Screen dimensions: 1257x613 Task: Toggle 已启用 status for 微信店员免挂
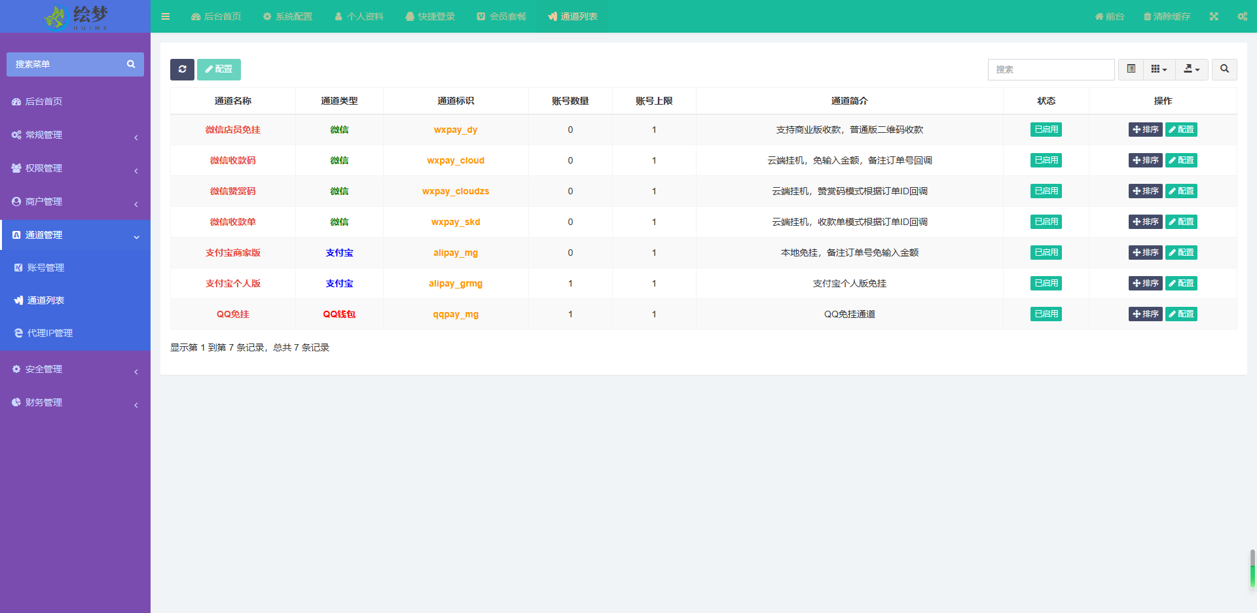pos(1046,130)
